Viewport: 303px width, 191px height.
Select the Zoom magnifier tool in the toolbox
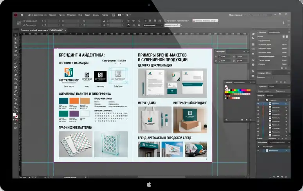point(15,107)
